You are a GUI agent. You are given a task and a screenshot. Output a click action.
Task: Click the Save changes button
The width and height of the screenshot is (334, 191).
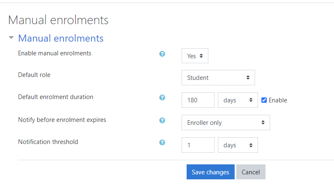tap(210, 172)
